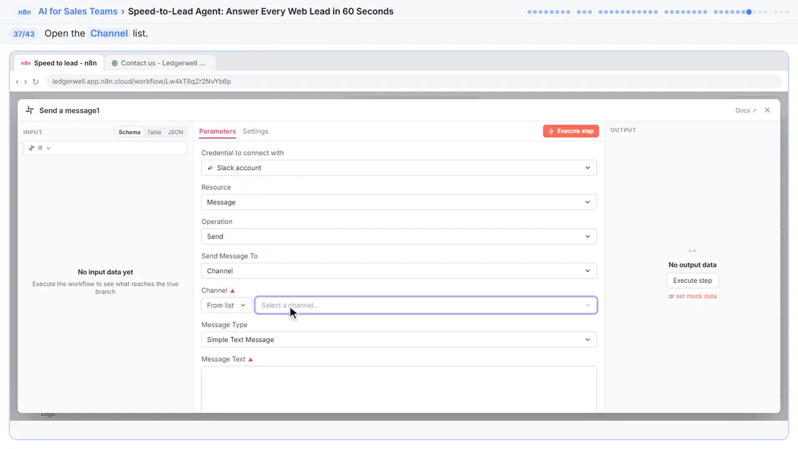798x449 pixels.
Task: Reload the page with the refresh icon
Action: click(x=36, y=82)
